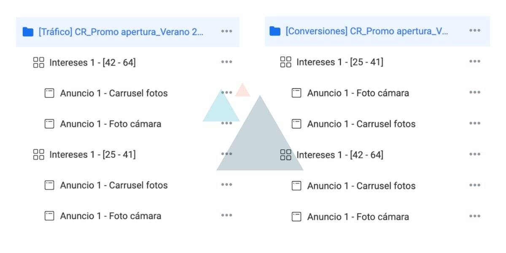Select [Tráfico] CR_Promo apertura_Verano campaign name
The height and width of the screenshot is (253, 506).
click(121, 32)
